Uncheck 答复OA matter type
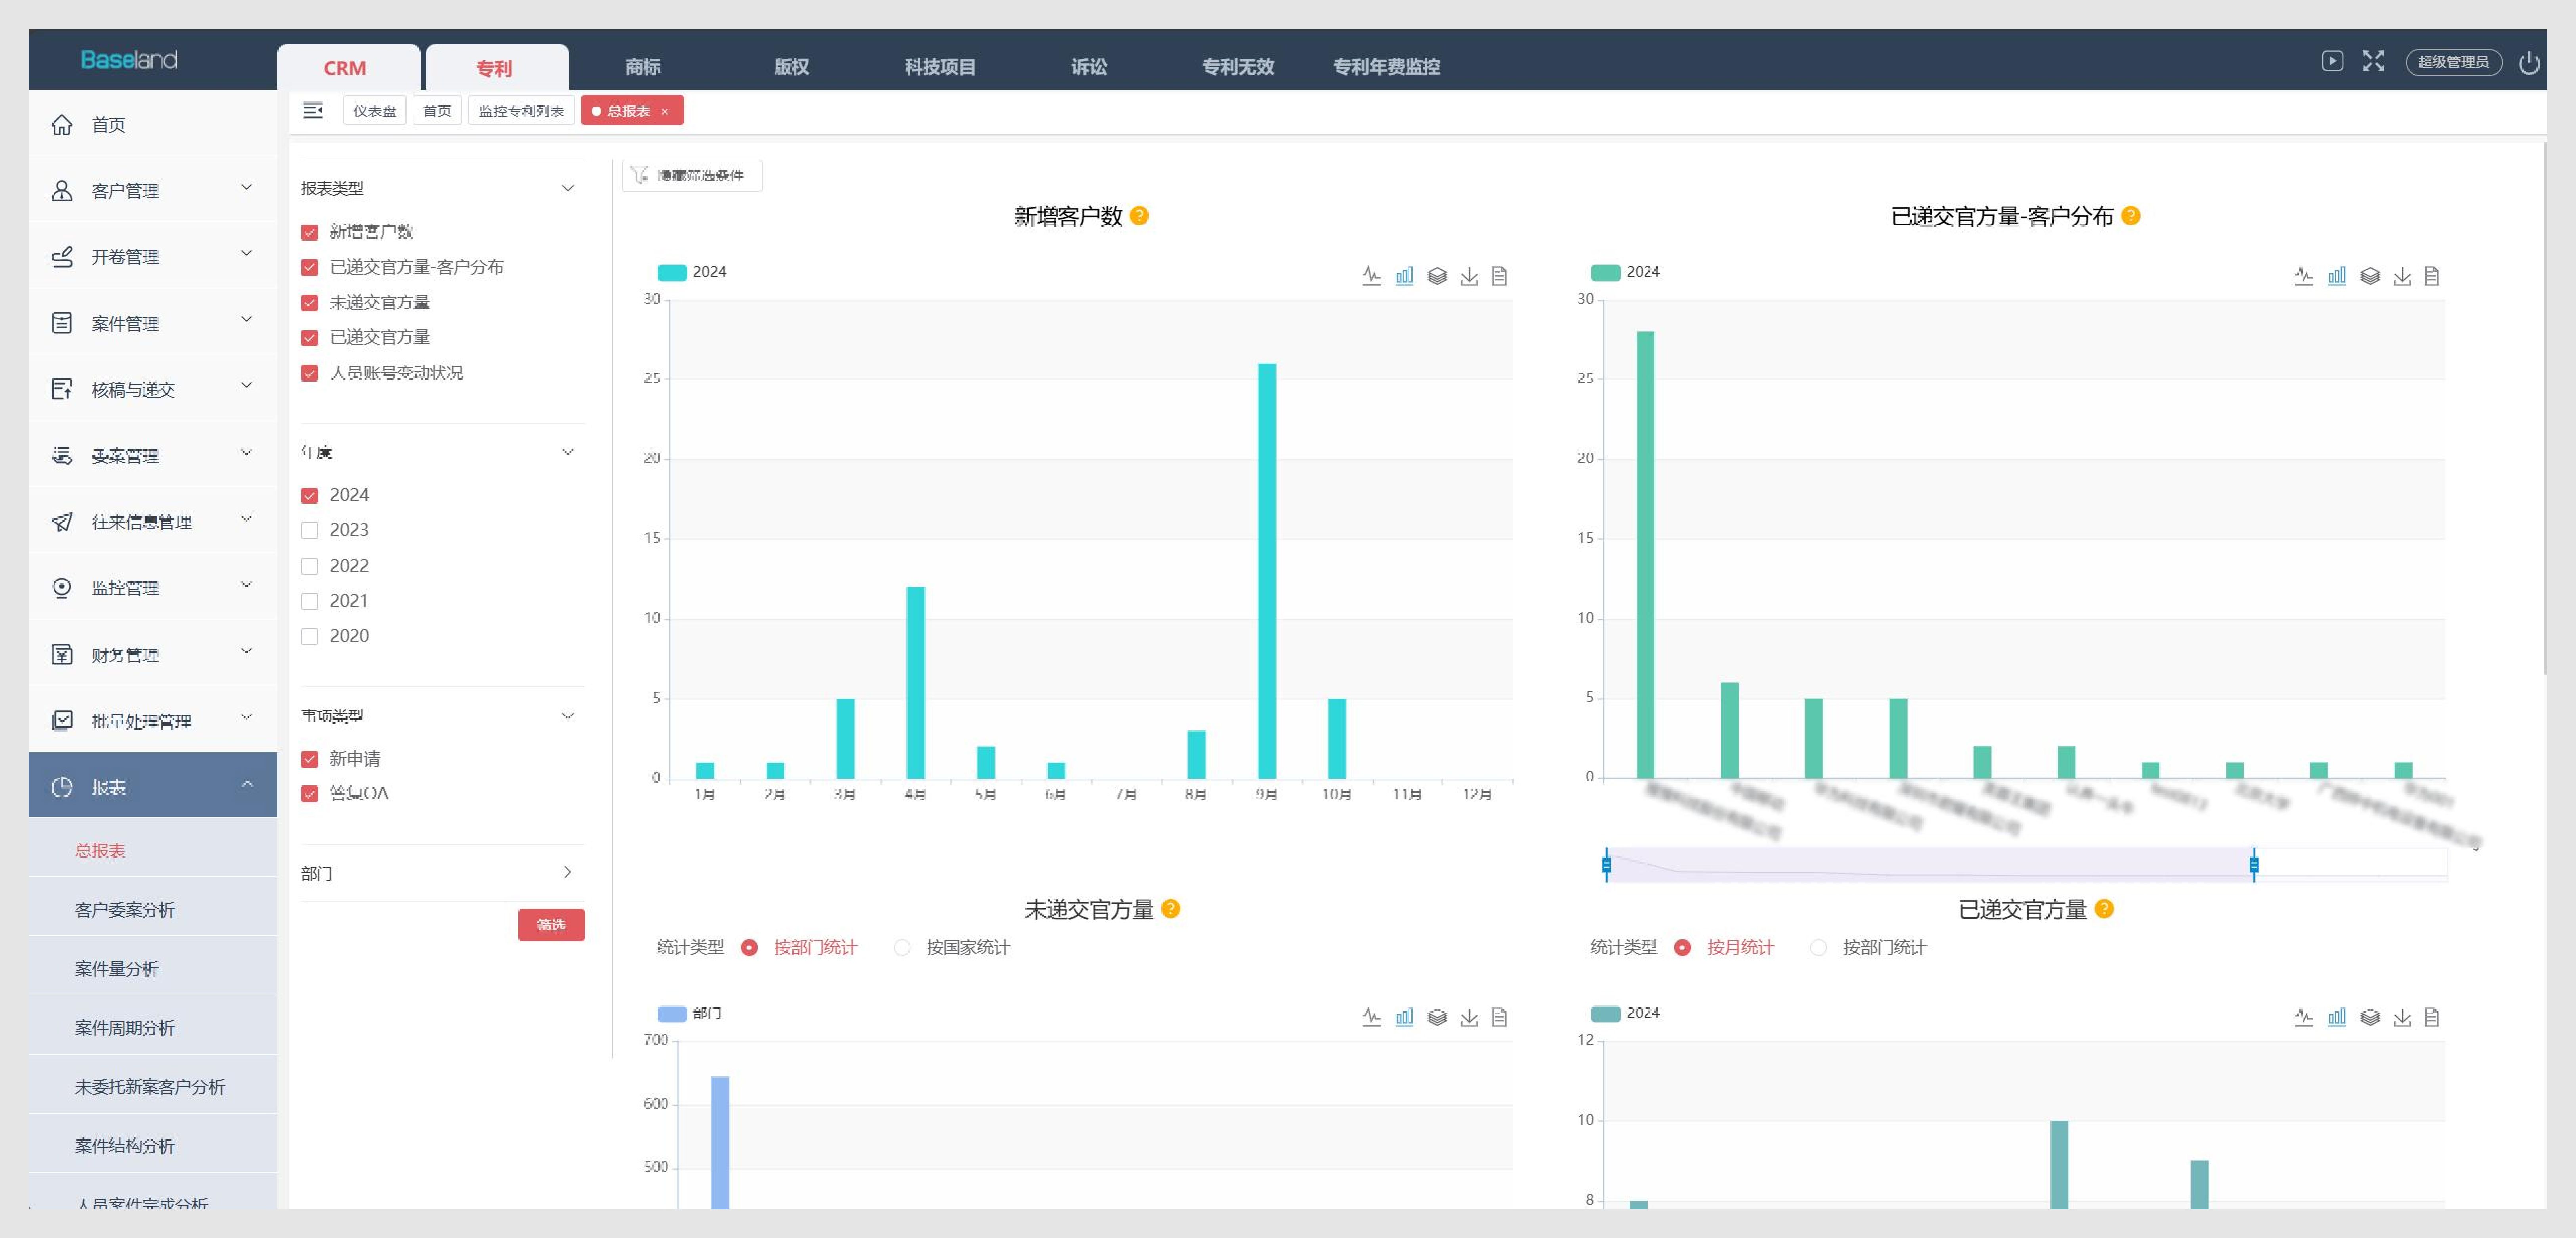The height and width of the screenshot is (1238, 2576). [310, 794]
